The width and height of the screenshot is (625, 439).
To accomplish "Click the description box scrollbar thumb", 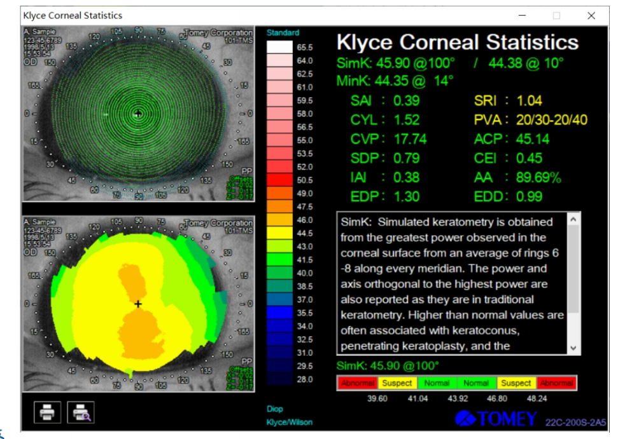I will pos(573,269).
